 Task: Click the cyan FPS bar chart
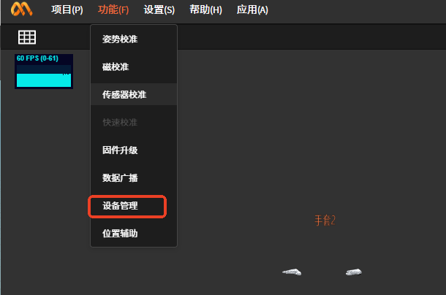coord(44,80)
